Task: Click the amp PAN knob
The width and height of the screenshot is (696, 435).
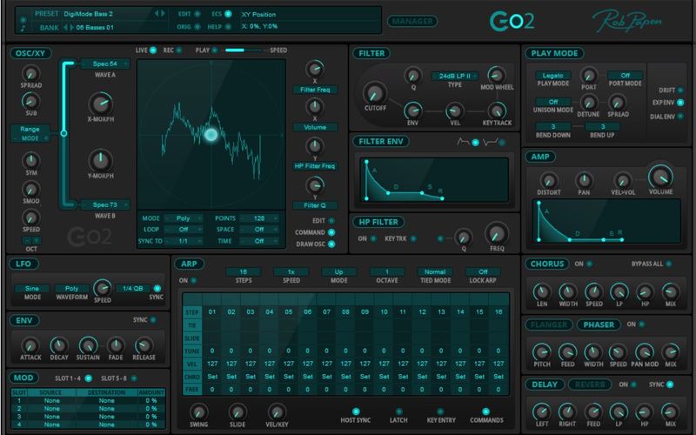Action: [x=584, y=181]
